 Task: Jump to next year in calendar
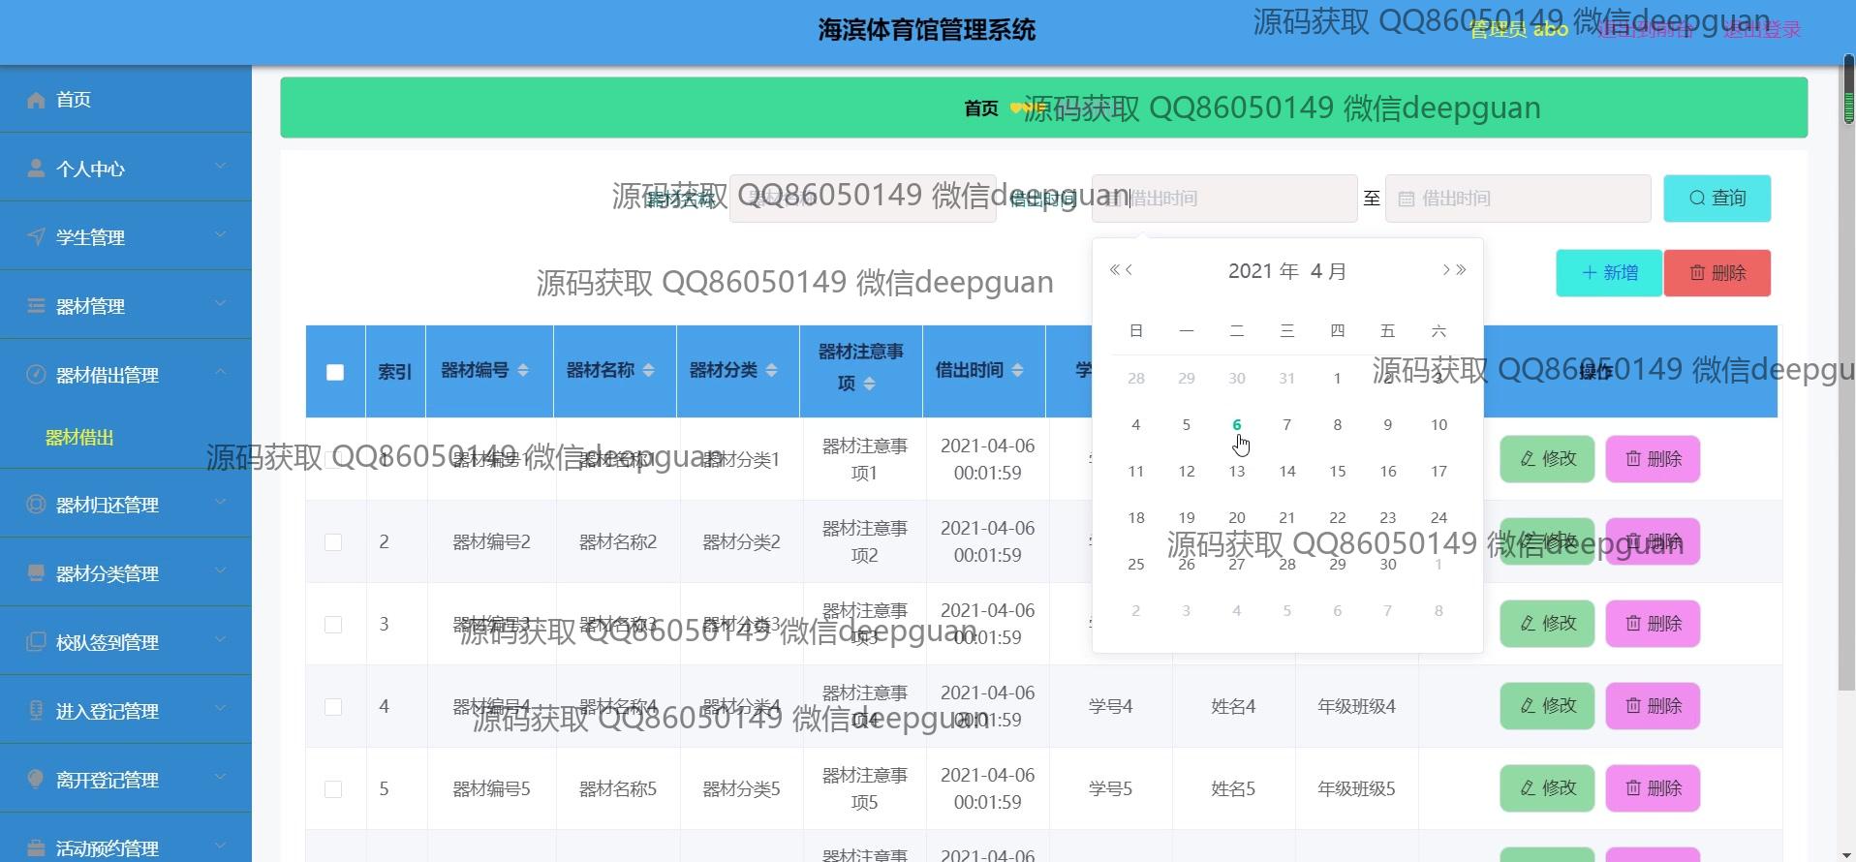[1462, 270]
